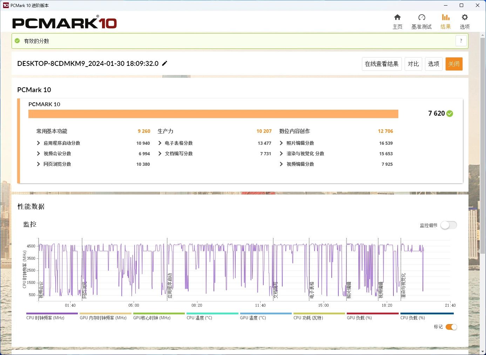Viewport: 486px width, 355px height.
Task: Maximize the PCMark 10 window
Action: (461, 5)
